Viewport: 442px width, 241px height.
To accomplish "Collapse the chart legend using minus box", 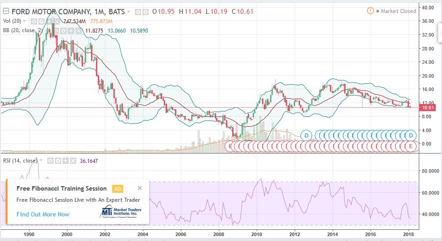I will coord(6,11).
